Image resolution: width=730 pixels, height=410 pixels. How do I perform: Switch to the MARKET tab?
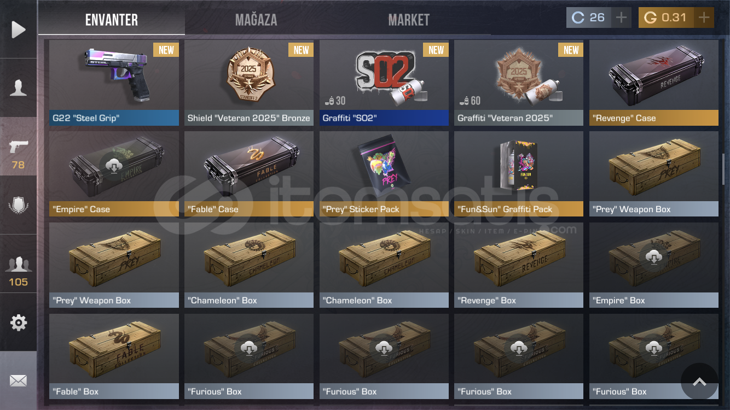409,20
